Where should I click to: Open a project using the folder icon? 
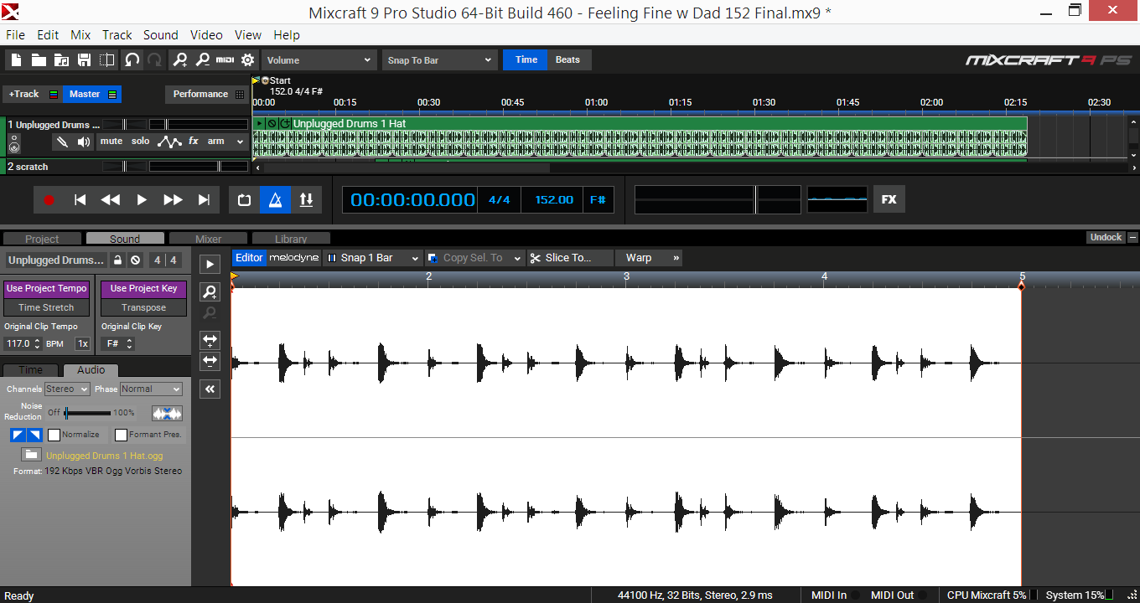click(39, 59)
